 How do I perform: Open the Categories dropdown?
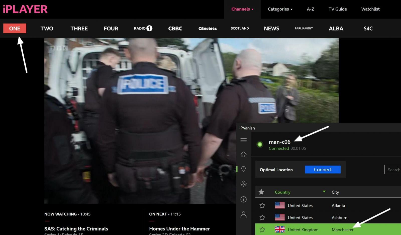[x=280, y=9]
